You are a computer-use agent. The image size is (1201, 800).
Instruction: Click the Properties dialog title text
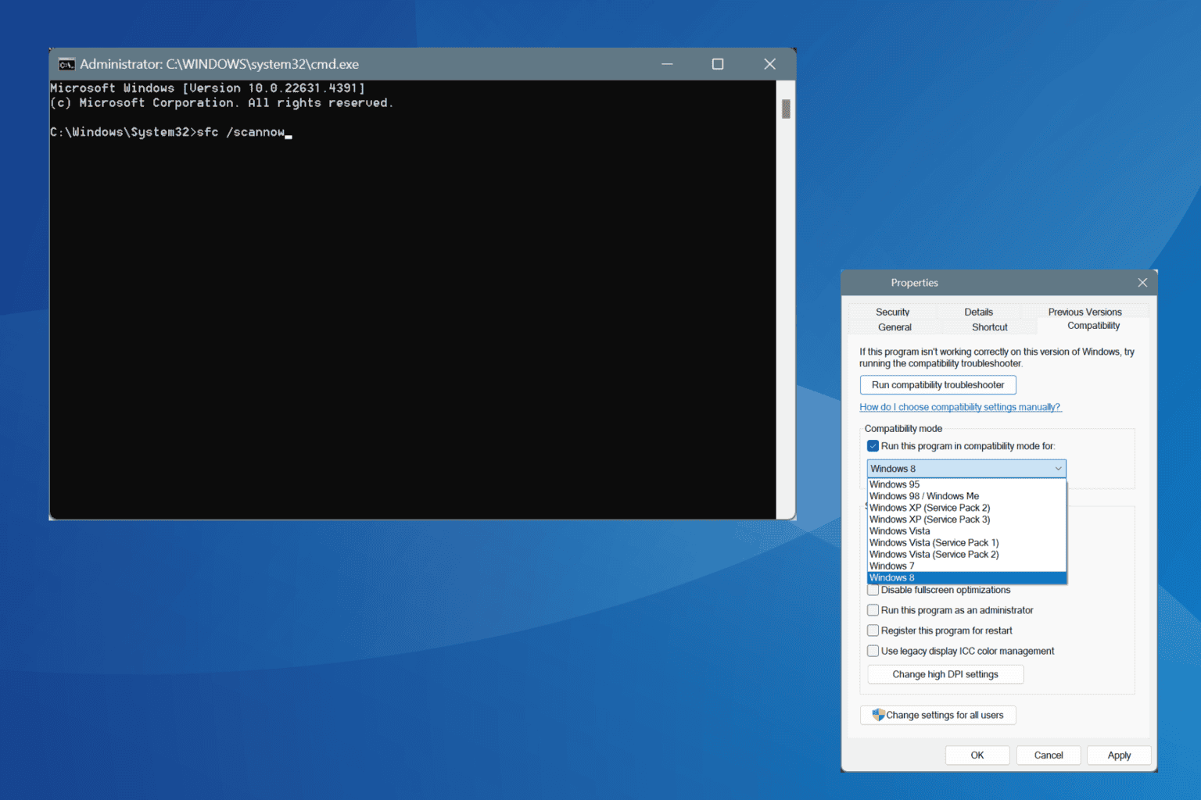914,283
